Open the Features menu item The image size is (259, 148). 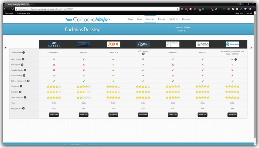[x=161, y=19]
